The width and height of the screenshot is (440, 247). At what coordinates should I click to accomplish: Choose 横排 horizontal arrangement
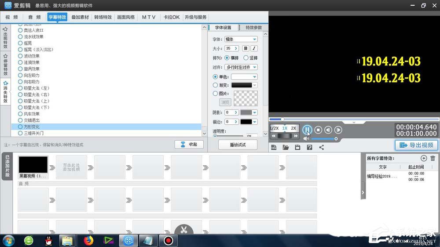tap(227, 58)
